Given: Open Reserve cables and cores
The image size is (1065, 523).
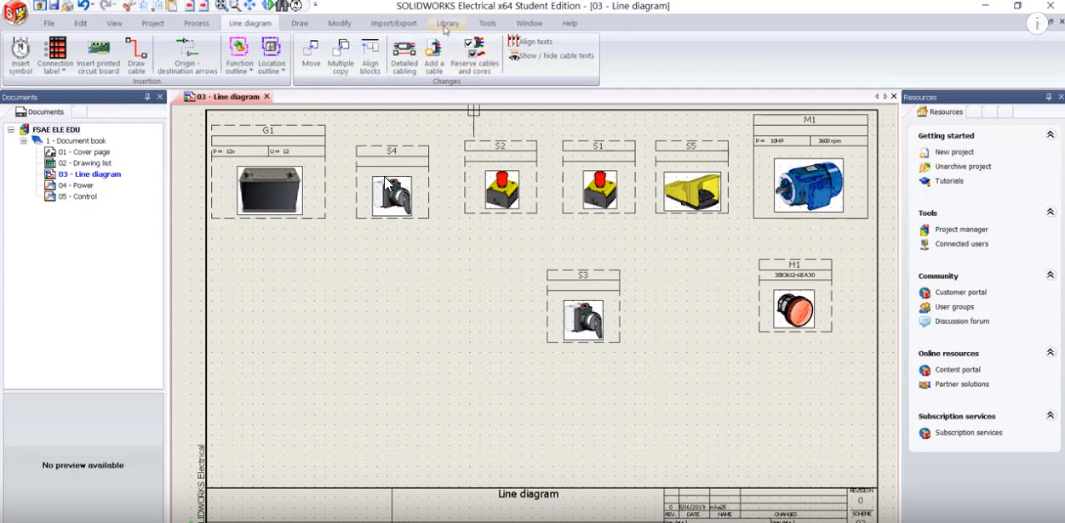Looking at the screenshot, I should coord(474,56).
